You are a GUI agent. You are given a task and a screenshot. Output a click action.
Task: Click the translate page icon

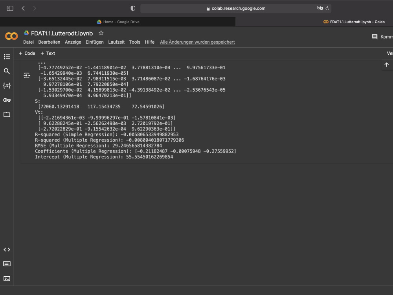tap(320, 8)
